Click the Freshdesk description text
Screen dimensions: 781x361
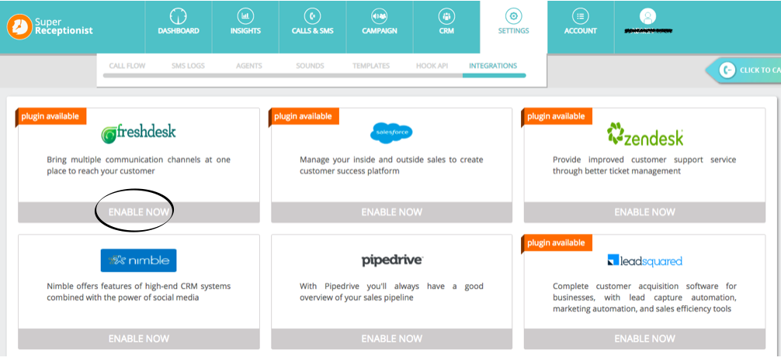pyautogui.click(x=138, y=165)
